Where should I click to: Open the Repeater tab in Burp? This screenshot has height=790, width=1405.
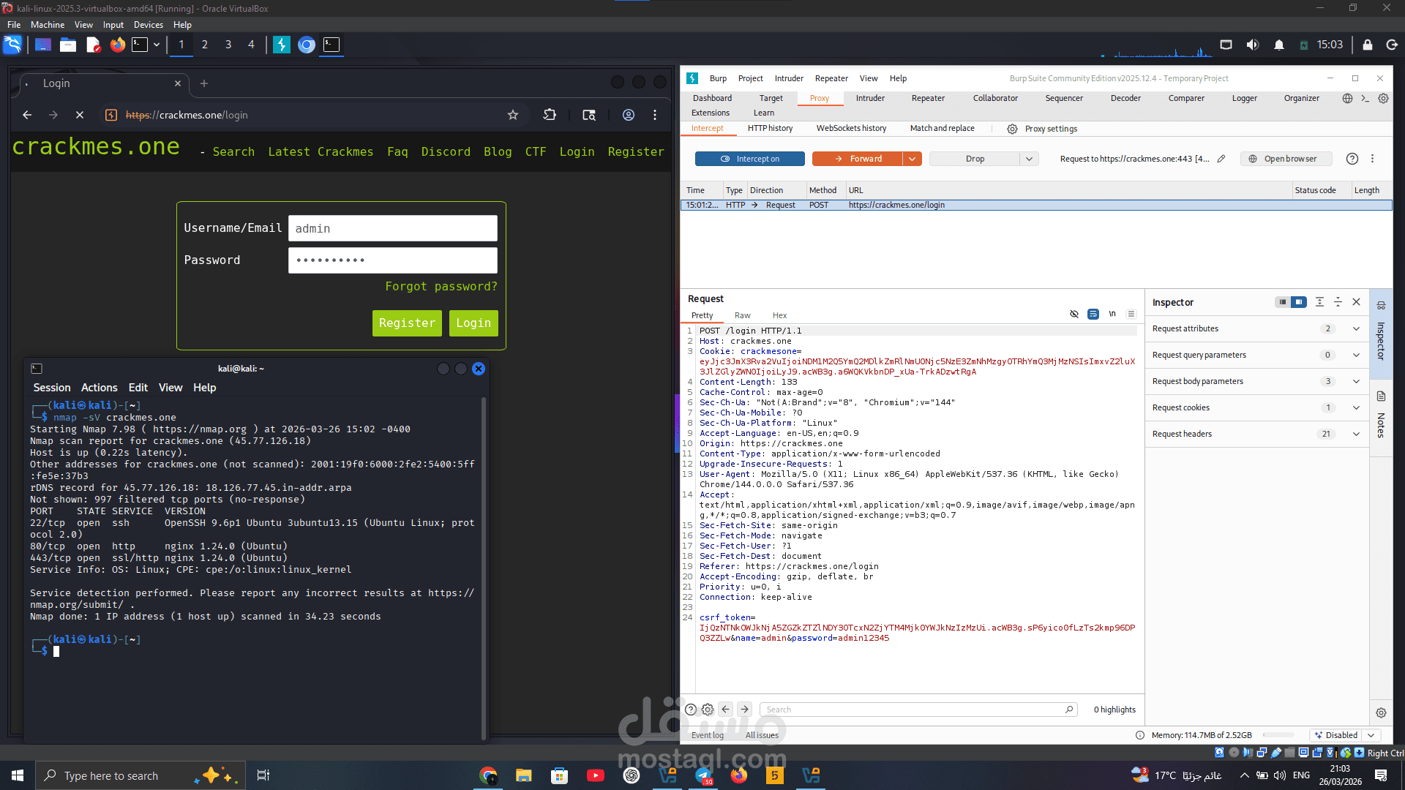927,98
